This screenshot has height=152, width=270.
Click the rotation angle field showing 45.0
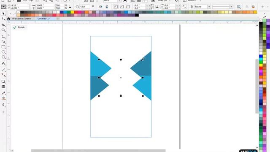pos(85,7)
